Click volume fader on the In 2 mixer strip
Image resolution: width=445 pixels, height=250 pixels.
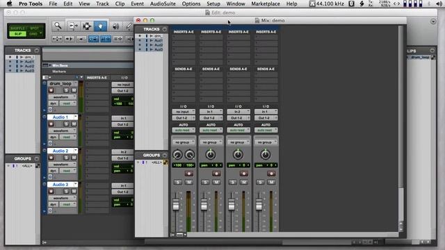point(232,205)
